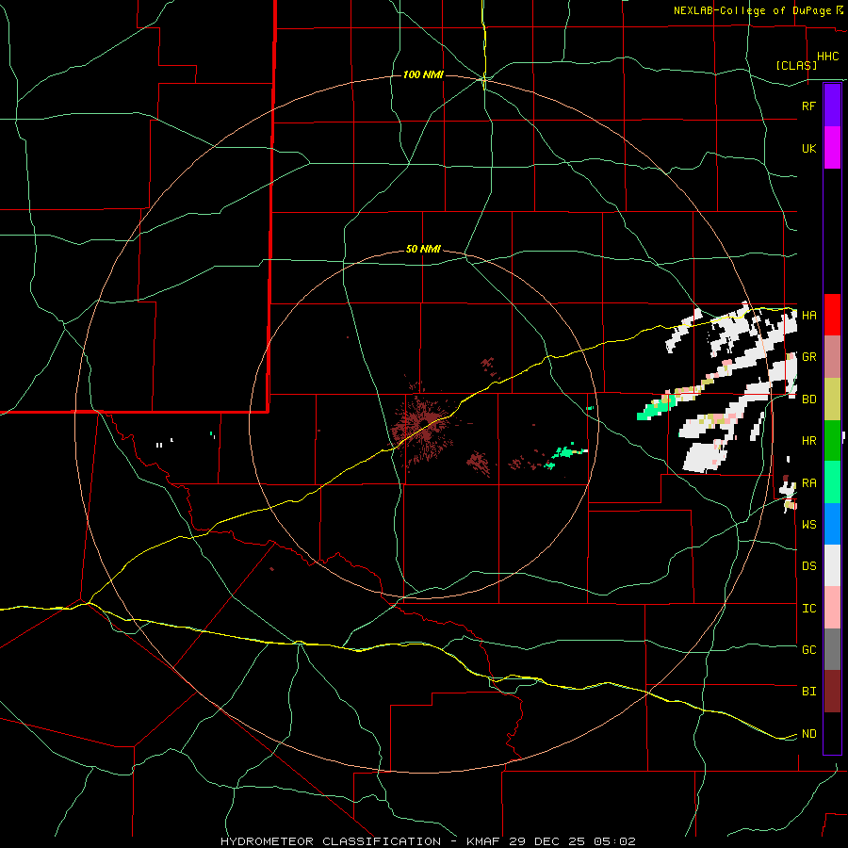Click the HYDROMETEOR CLASSIFICATION caption text
This screenshot has width=848, height=848.
[331, 841]
